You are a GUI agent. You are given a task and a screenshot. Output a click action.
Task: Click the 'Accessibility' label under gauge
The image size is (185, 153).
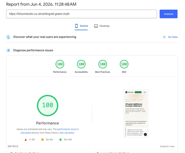81,72
